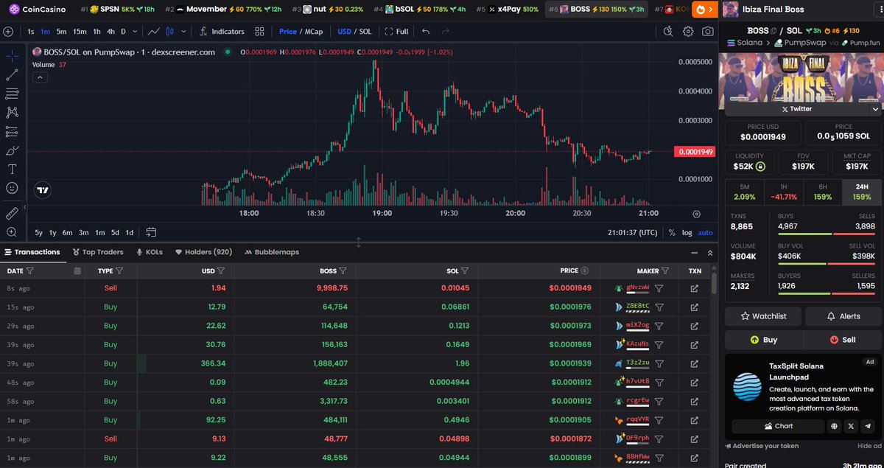884x468 pixels.
Task: Select the 5m timeframe interval
Action: coord(61,32)
